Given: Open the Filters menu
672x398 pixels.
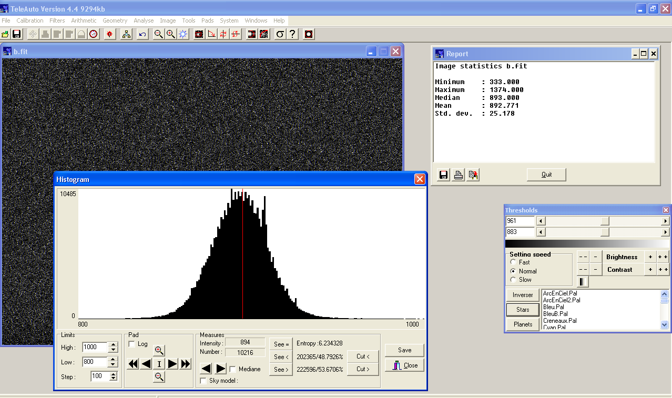Looking at the screenshot, I should (x=57, y=21).
